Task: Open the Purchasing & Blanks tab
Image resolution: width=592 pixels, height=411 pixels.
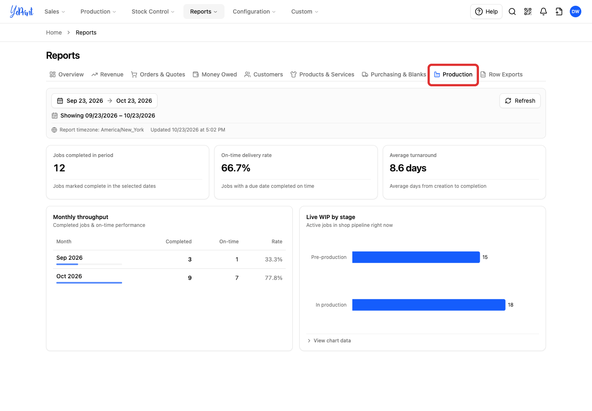Action: pos(394,74)
